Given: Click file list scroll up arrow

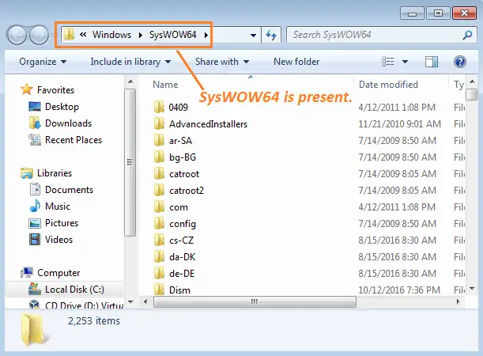Looking at the screenshot, I should tap(472, 81).
